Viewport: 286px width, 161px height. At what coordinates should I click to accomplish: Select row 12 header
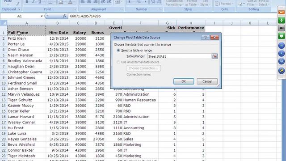[4, 94]
